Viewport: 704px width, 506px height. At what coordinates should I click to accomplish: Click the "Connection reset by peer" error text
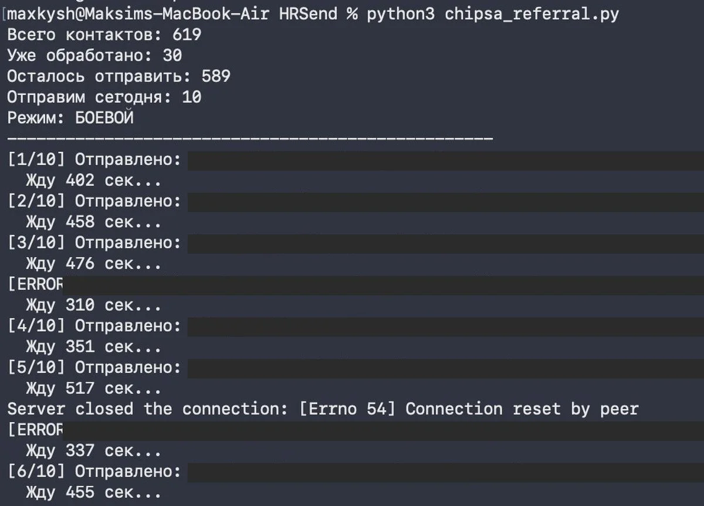521,409
